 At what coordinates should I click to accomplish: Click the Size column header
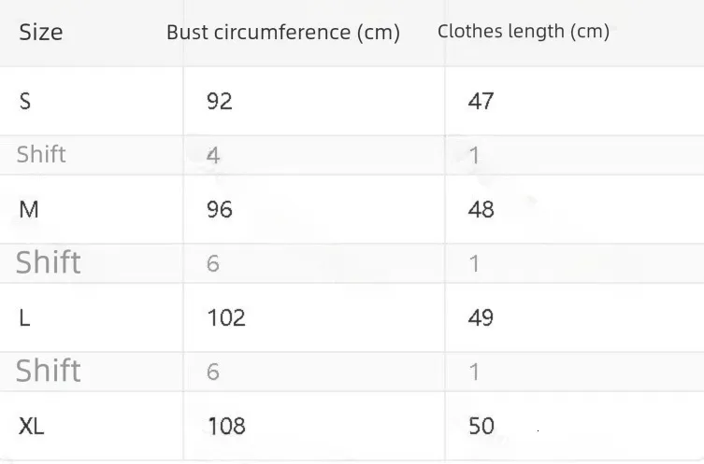[41, 33]
